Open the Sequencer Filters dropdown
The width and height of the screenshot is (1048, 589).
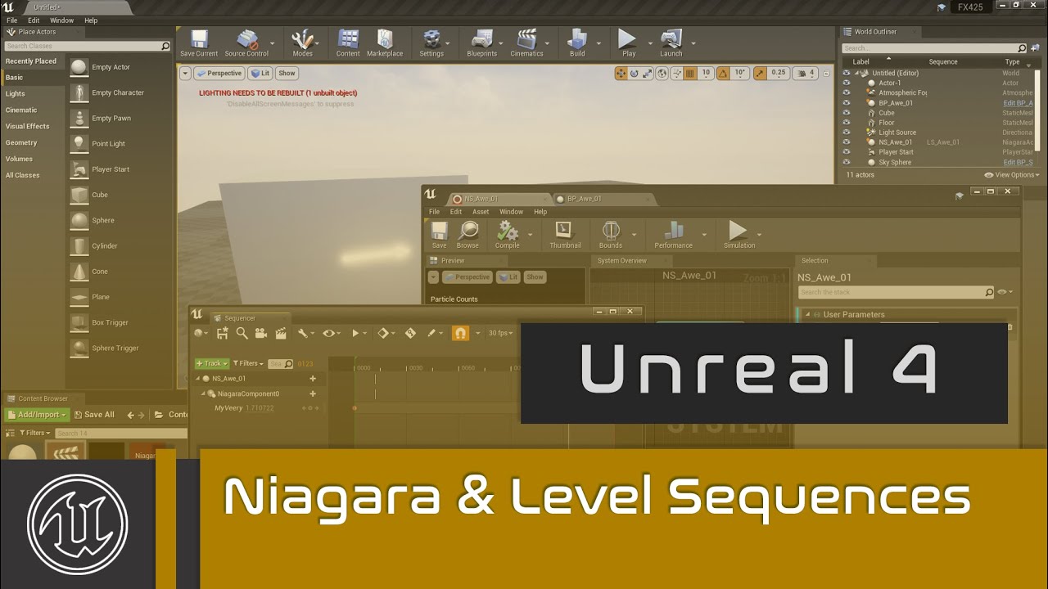pyautogui.click(x=248, y=363)
